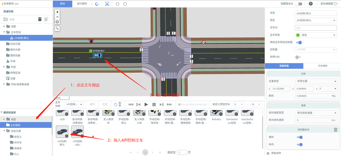Click the 循环 loop button
341x156 pixels.
click(92, 104)
